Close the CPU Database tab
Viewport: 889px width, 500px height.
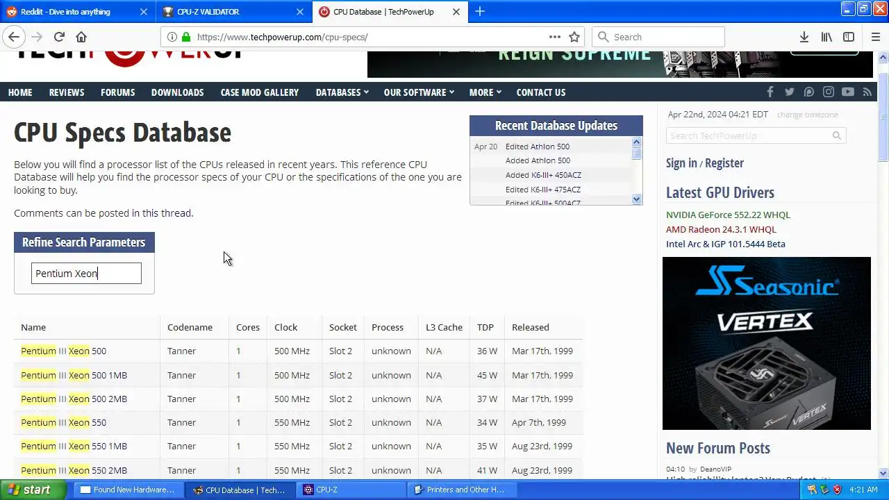[x=456, y=12]
